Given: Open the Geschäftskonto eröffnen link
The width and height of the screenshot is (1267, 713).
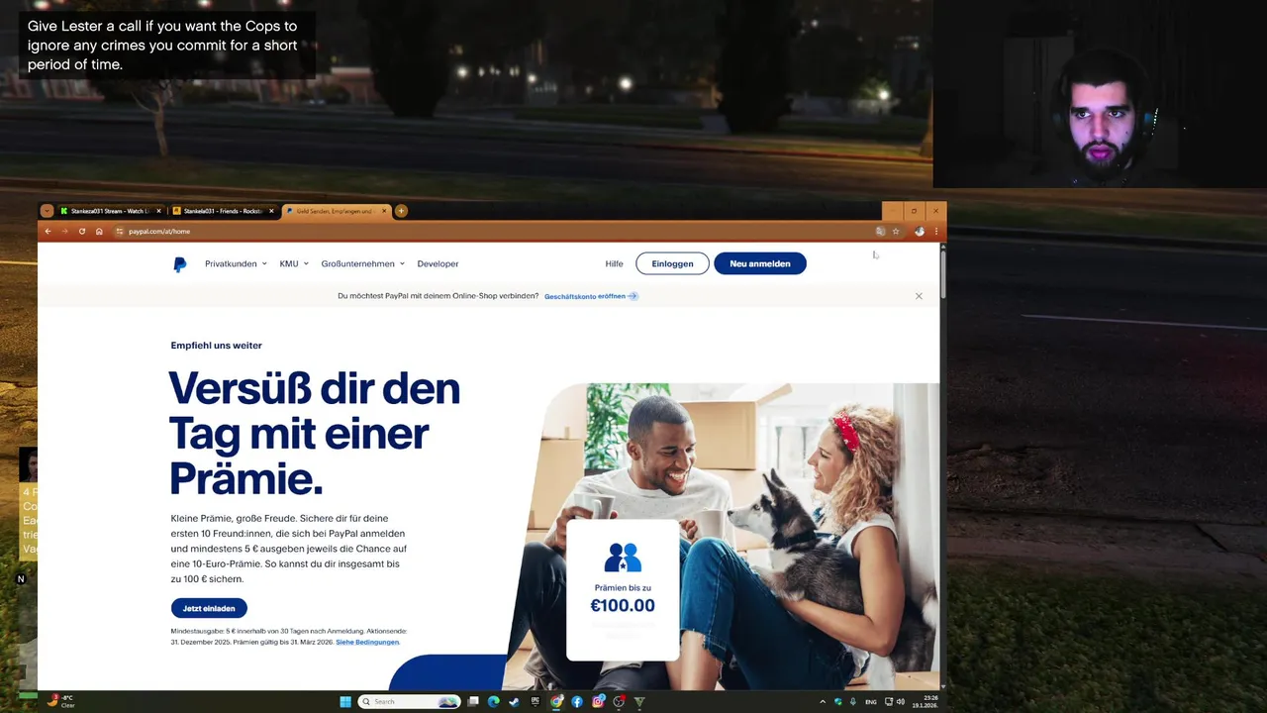Looking at the screenshot, I should (591, 296).
